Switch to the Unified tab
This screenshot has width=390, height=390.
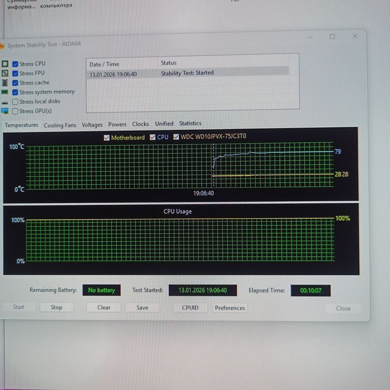(x=164, y=124)
